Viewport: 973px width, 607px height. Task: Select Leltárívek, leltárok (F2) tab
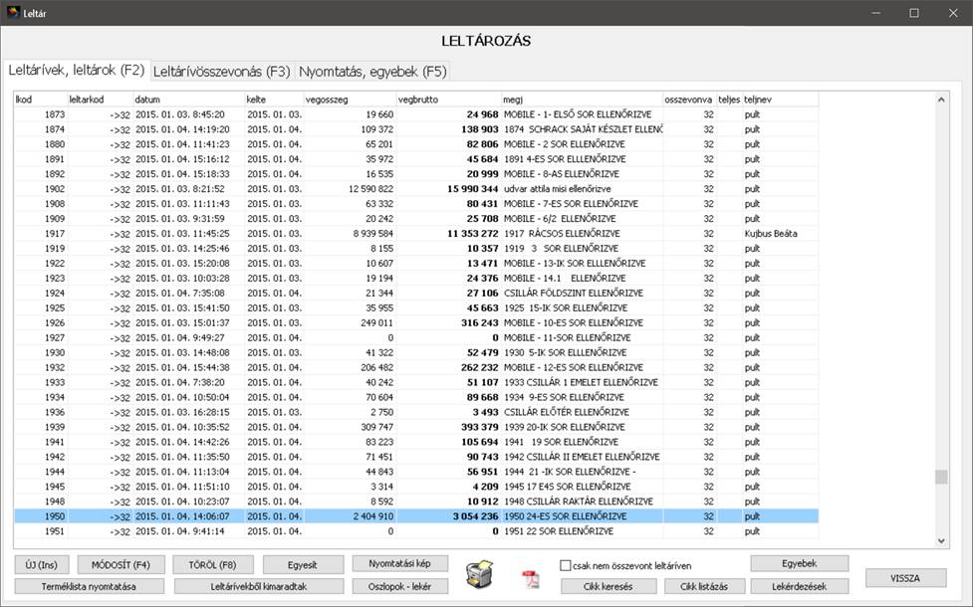coord(77,71)
